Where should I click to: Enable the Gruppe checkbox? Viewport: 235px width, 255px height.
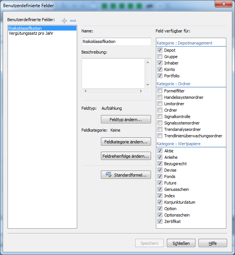[160, 57]
